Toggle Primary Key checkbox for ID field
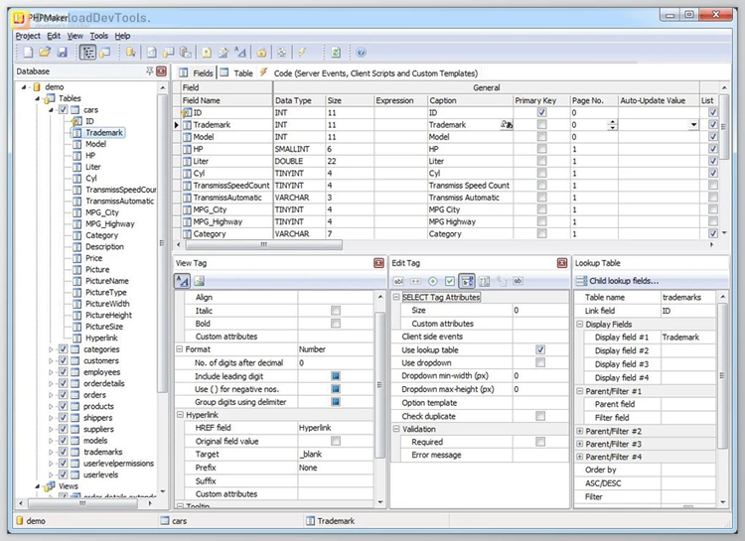The height and width of the screenshot is (541, 745). [x=541, y=112]
